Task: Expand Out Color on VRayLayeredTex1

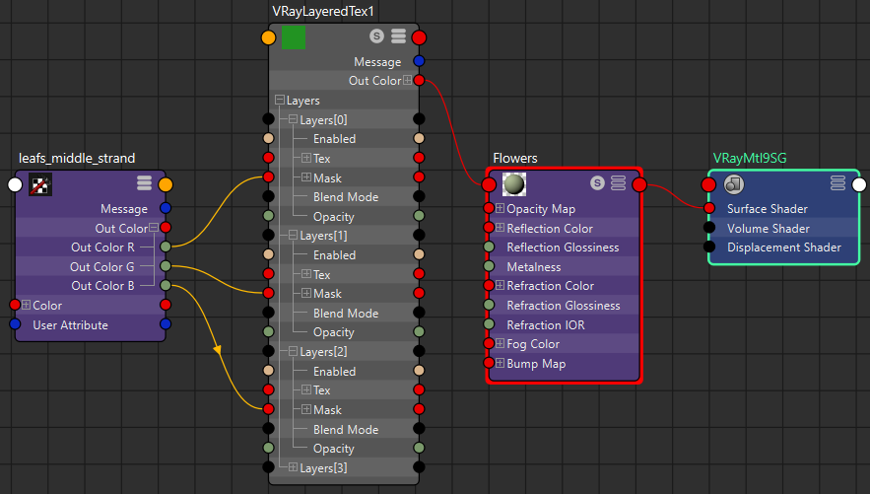Action: pyautogui.click(x=407, y=80)
